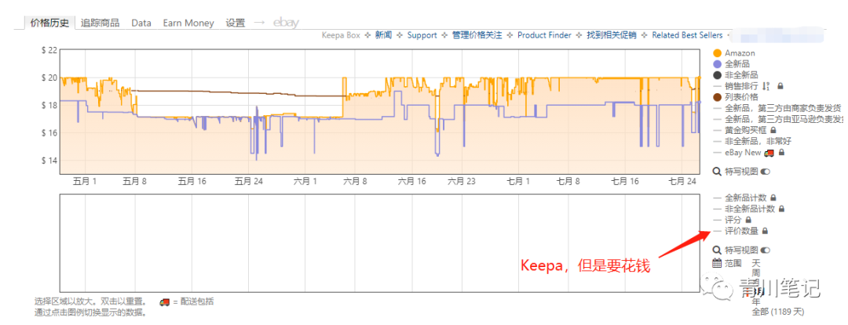
Task: Select the 周 range option
Action: (756, 273)
